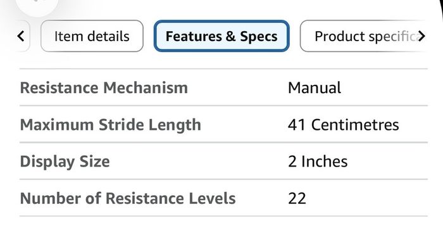Select the Features & Specs tab
The image size is (443, 228).
[221, 36]
